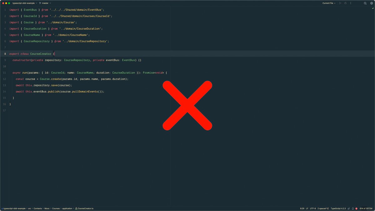Image resolution: width=375 pixels, height=211 pixels.
Task: Click the red close window button
Action: point(3,3)
